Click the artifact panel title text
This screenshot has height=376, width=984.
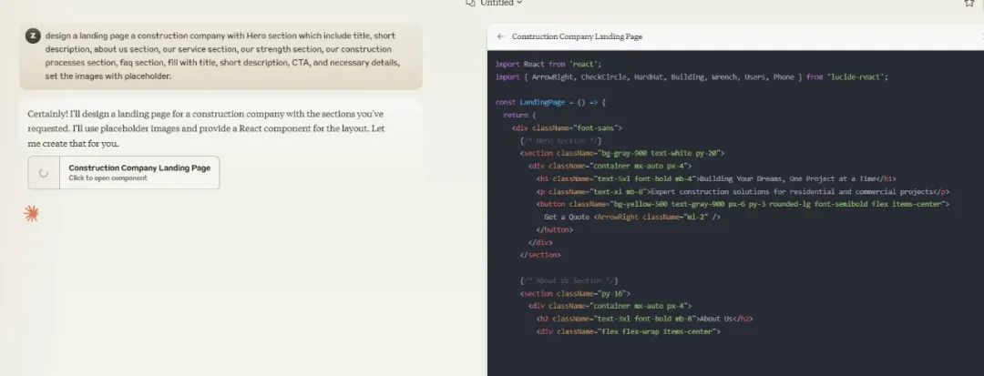pos(577,36)
